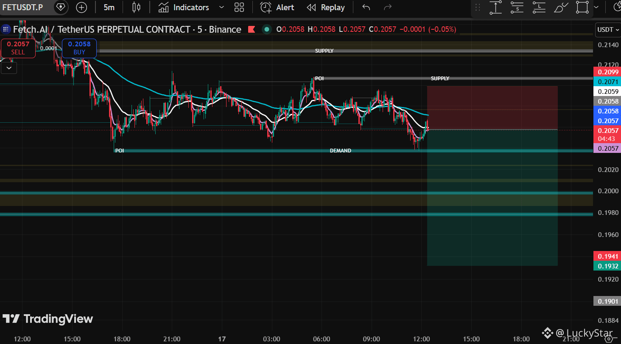Click the gray 0.1901 price label
This screenshot has height=344, width=621.
click(607, 301)
